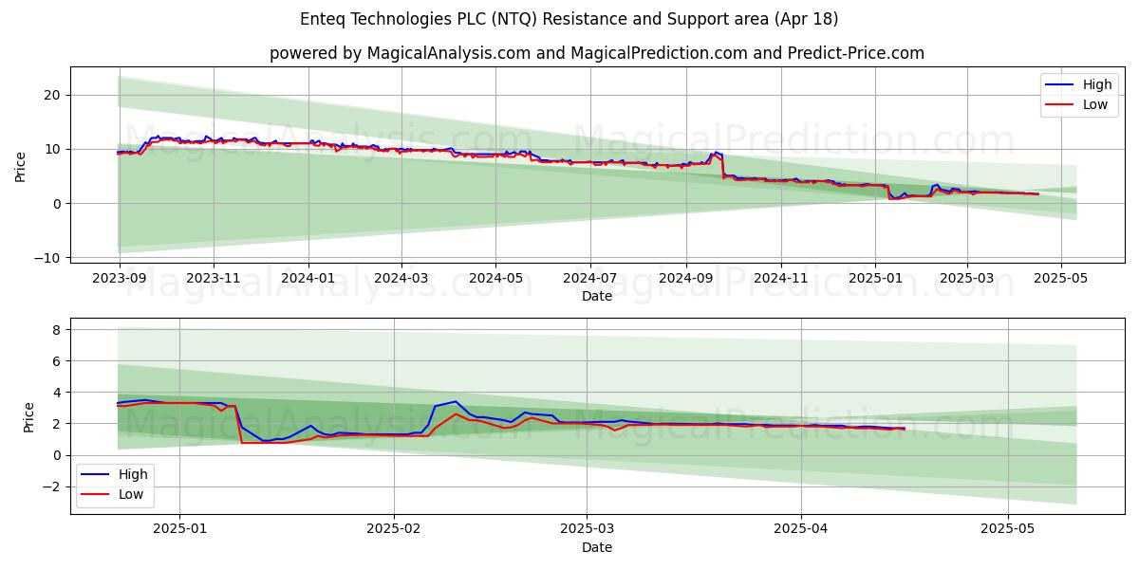Click the '2025-01' date tick on the top chart

pyautogui.click(x=874, y=280)
